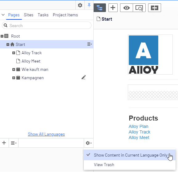Click the plus icon below the page tree
178x172 pixels.
pos(4,143)
